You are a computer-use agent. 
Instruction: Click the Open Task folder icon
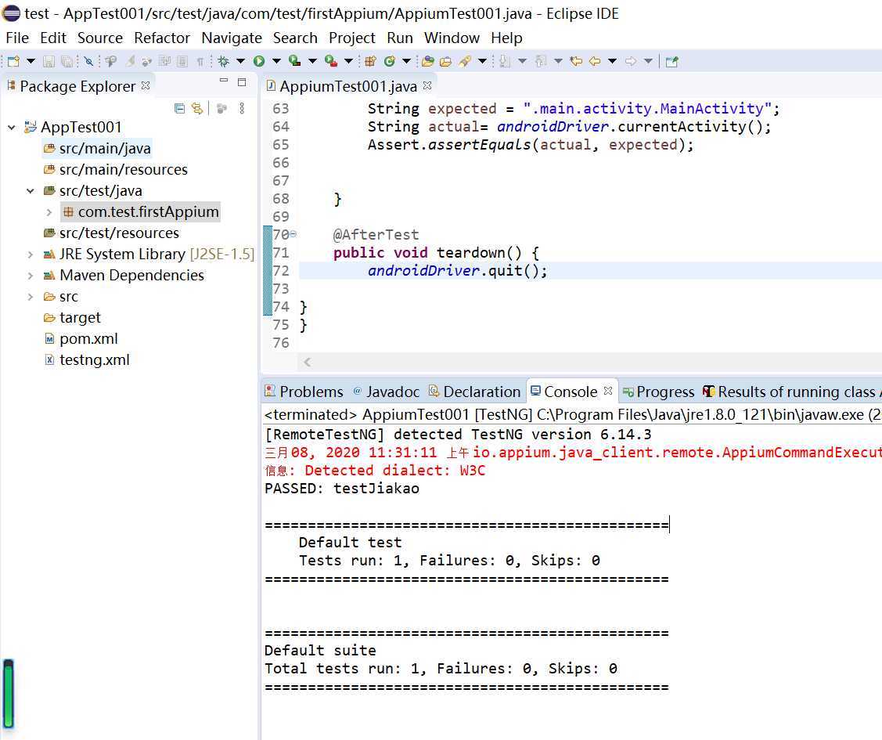click(x=446, y=61)
